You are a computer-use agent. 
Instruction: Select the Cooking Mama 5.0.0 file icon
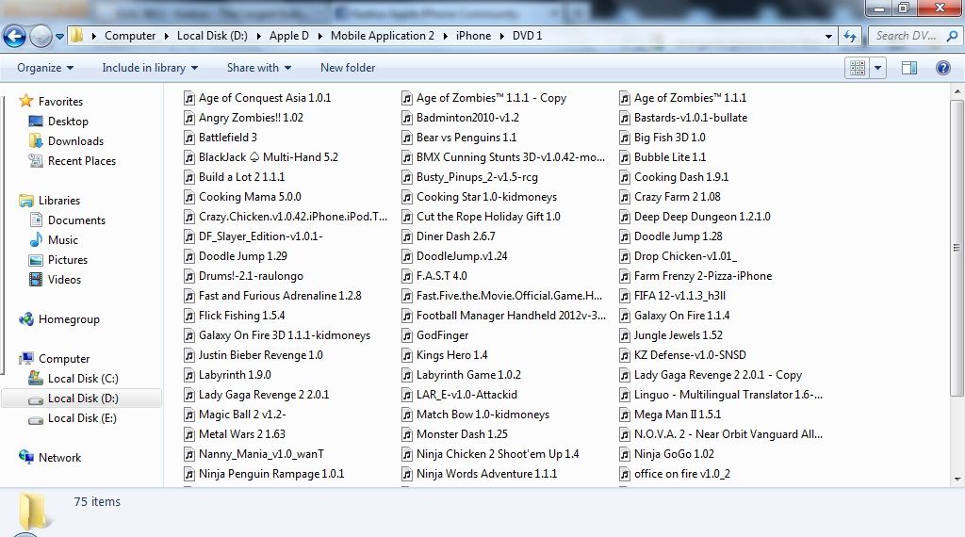[x=189, y=197]
